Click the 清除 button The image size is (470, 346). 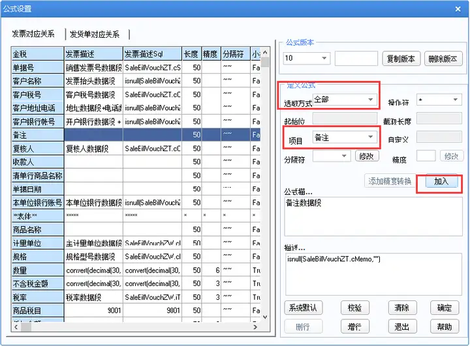click(x=402, y=308)
